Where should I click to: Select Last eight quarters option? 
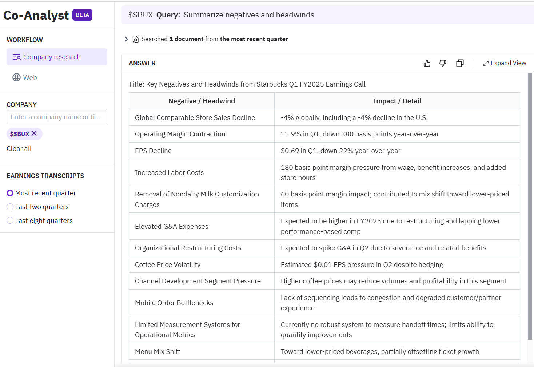(10, 221)
